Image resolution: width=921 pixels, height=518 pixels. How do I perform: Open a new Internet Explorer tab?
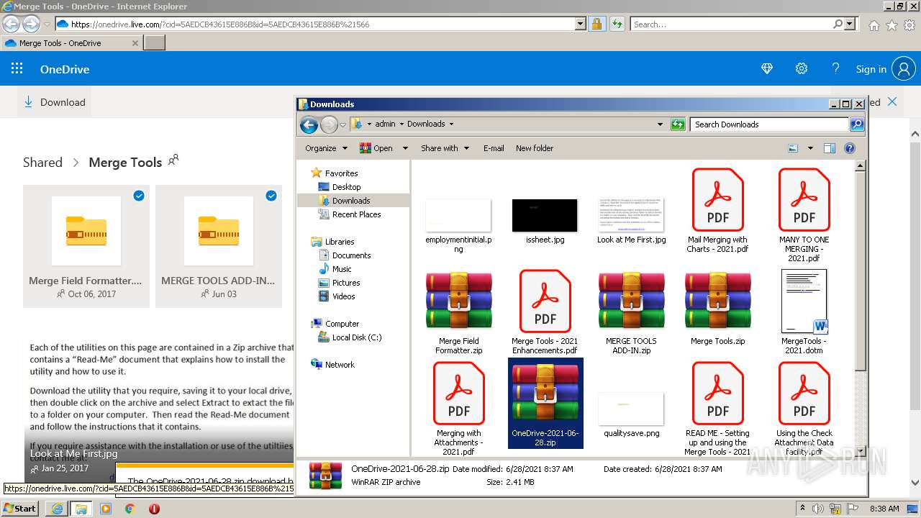coord(155,43)
